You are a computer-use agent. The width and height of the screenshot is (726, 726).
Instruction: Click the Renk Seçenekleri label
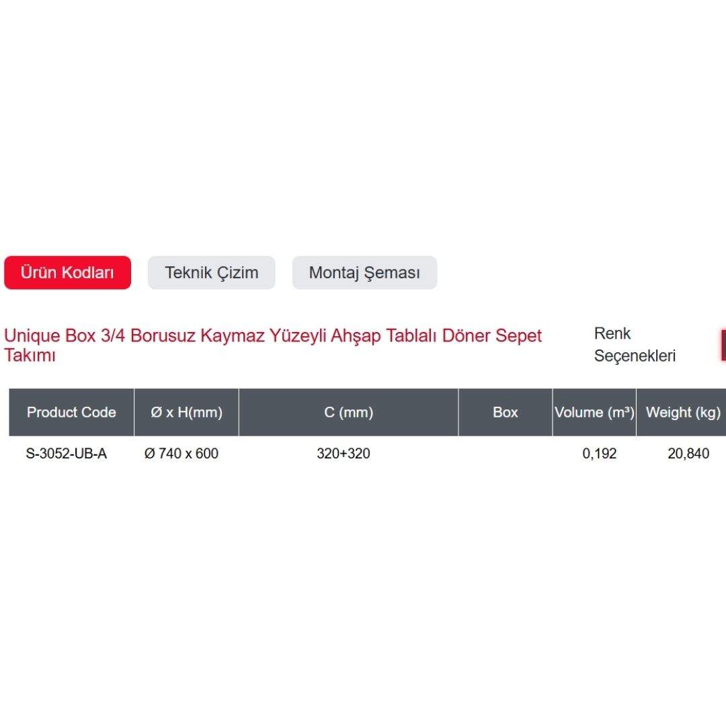(x=635, y=345)
